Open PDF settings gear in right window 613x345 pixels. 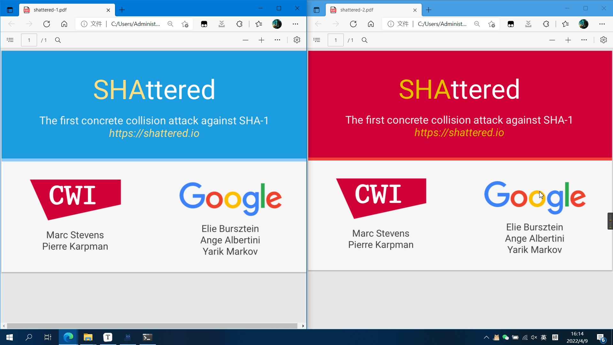603,40
